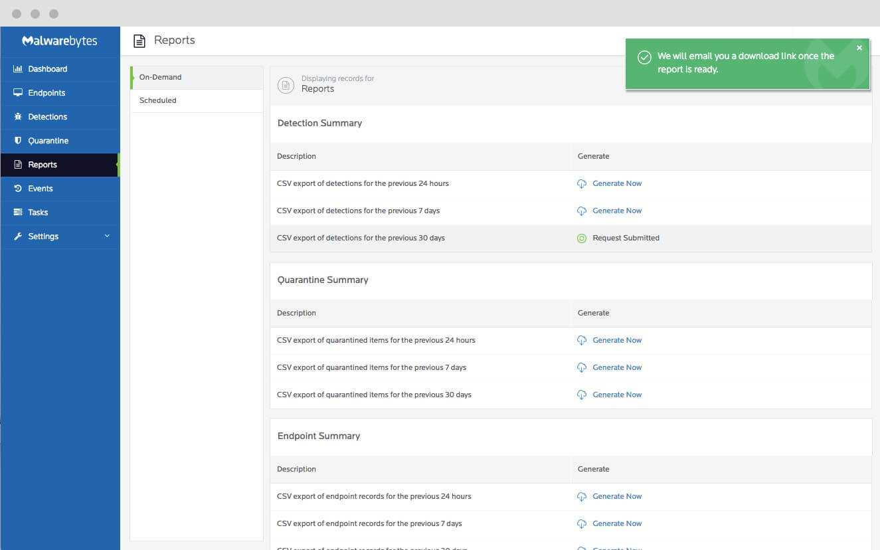Viewport: 880px width, 550px height.
Task: Generate 30-day quarantined items CSV export
Action: coord(616,395)
